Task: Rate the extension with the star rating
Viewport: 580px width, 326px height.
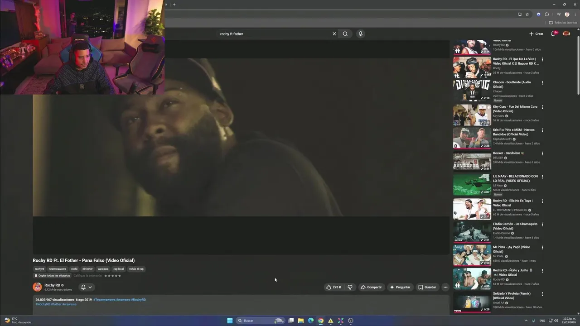Action: [112, 276]
